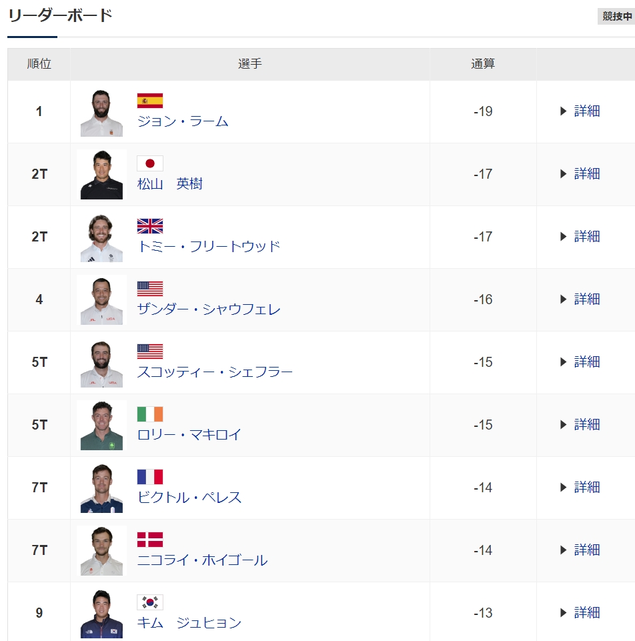Expand 詳細 for 松山 英樹 row
The width and height of the screenshot is (635, 641).
click(580, 174)
